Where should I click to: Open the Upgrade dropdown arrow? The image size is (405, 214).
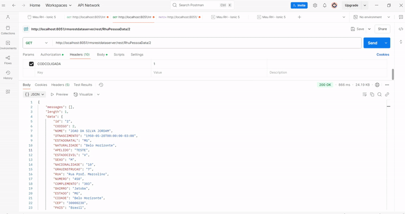[364, 5]
